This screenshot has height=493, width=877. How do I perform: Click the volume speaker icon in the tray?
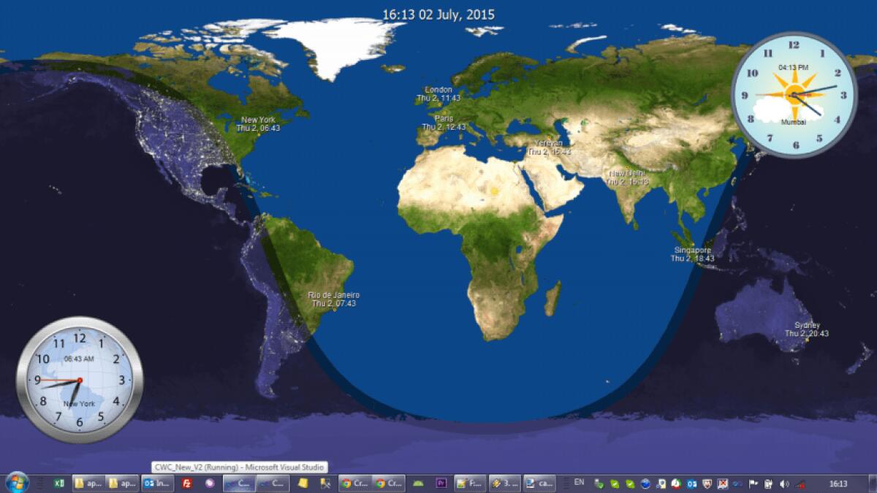(x=784, y=483)
